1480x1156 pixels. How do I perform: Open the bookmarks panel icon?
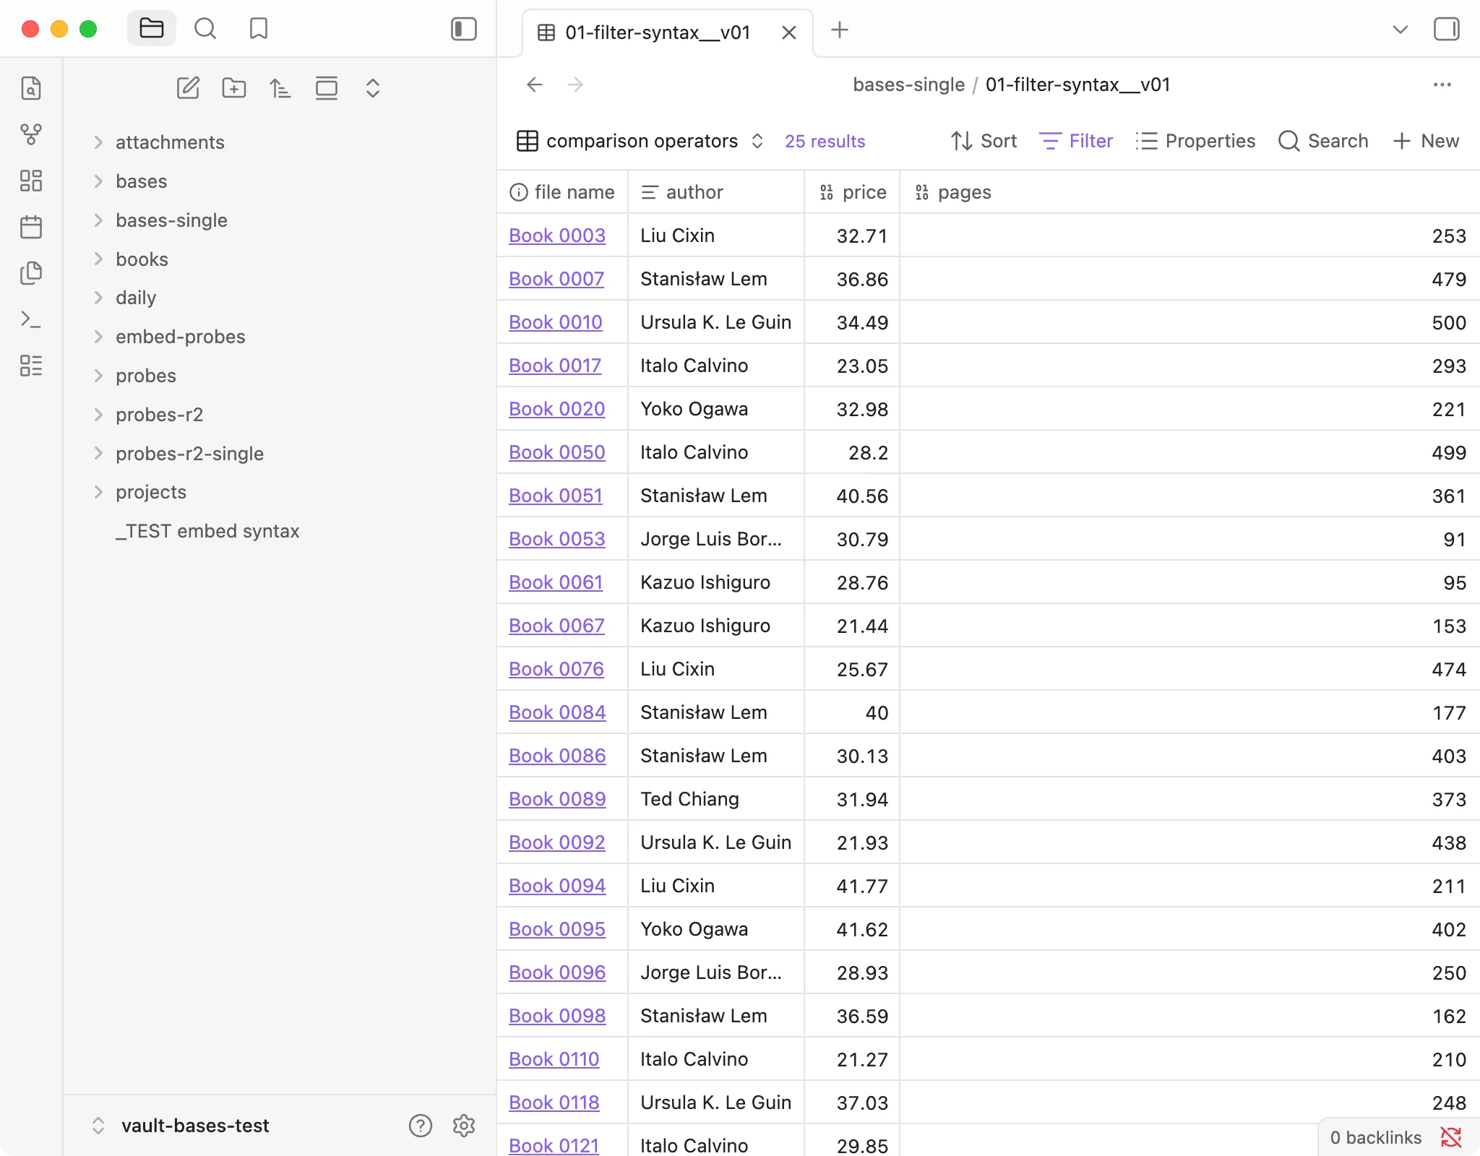coord(258,29)
